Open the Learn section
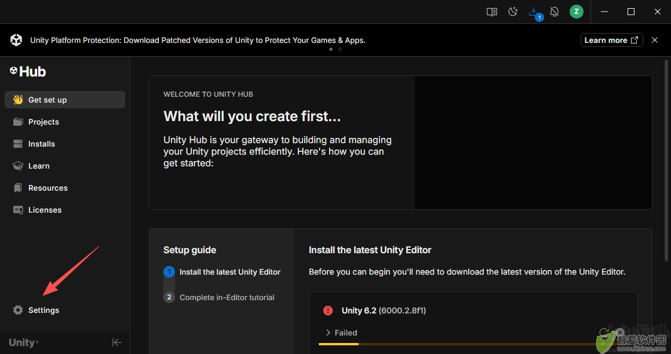The image size is (671, 354). tap(65, 166)
